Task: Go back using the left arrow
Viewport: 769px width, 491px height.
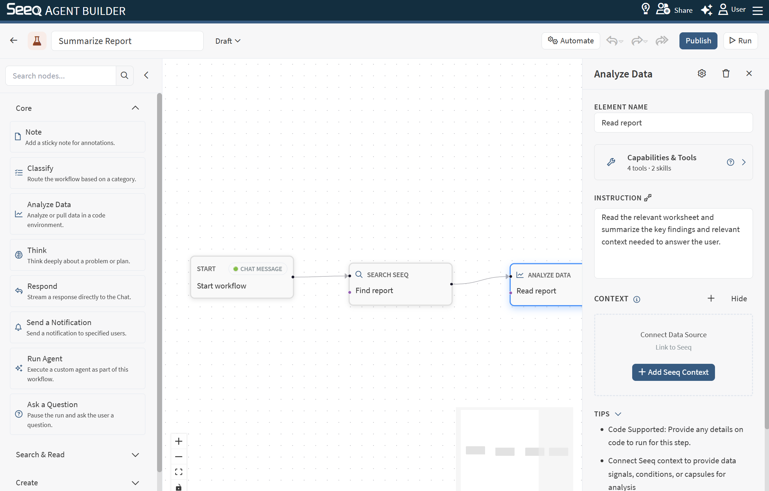Action: [x=14, y=41]
